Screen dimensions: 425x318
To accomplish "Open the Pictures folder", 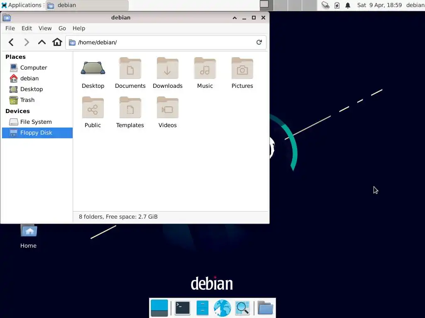I will point(242,73).
